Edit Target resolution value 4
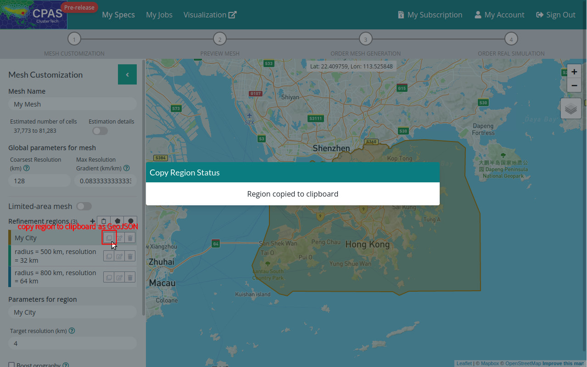This screenshot has width=587, height=367. click(73, 344)
